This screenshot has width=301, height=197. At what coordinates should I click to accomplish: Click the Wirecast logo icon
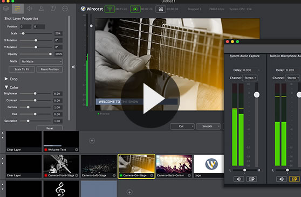tap(83, 9)
